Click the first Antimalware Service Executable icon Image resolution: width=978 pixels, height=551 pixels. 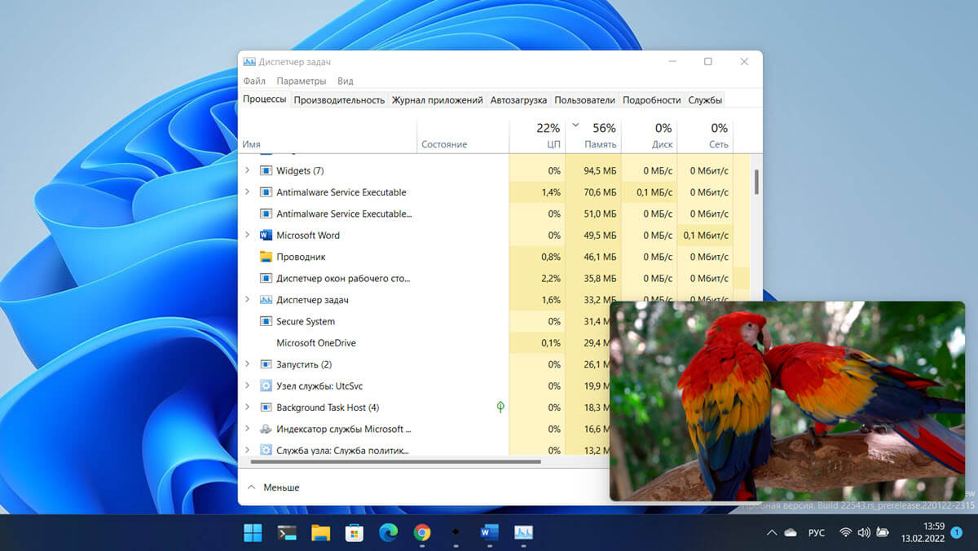pos(266,192)
